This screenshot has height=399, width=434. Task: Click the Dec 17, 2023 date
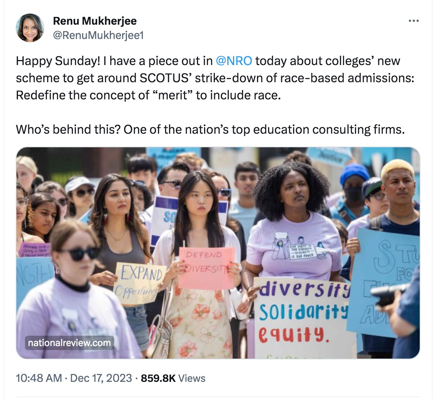(101, 378)
